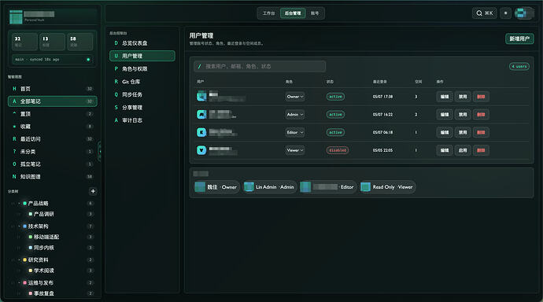Open 收藏 notes view
Image resolution: width=543 pixels, height=302 pixels.
52,127
